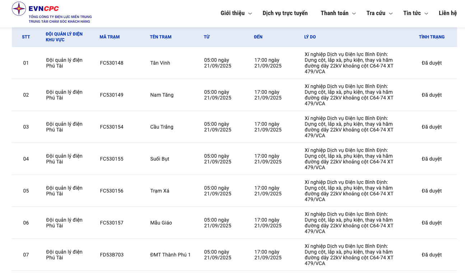Click the LÝ DO column header
The image size is (465, 273).
coord(310,37)
